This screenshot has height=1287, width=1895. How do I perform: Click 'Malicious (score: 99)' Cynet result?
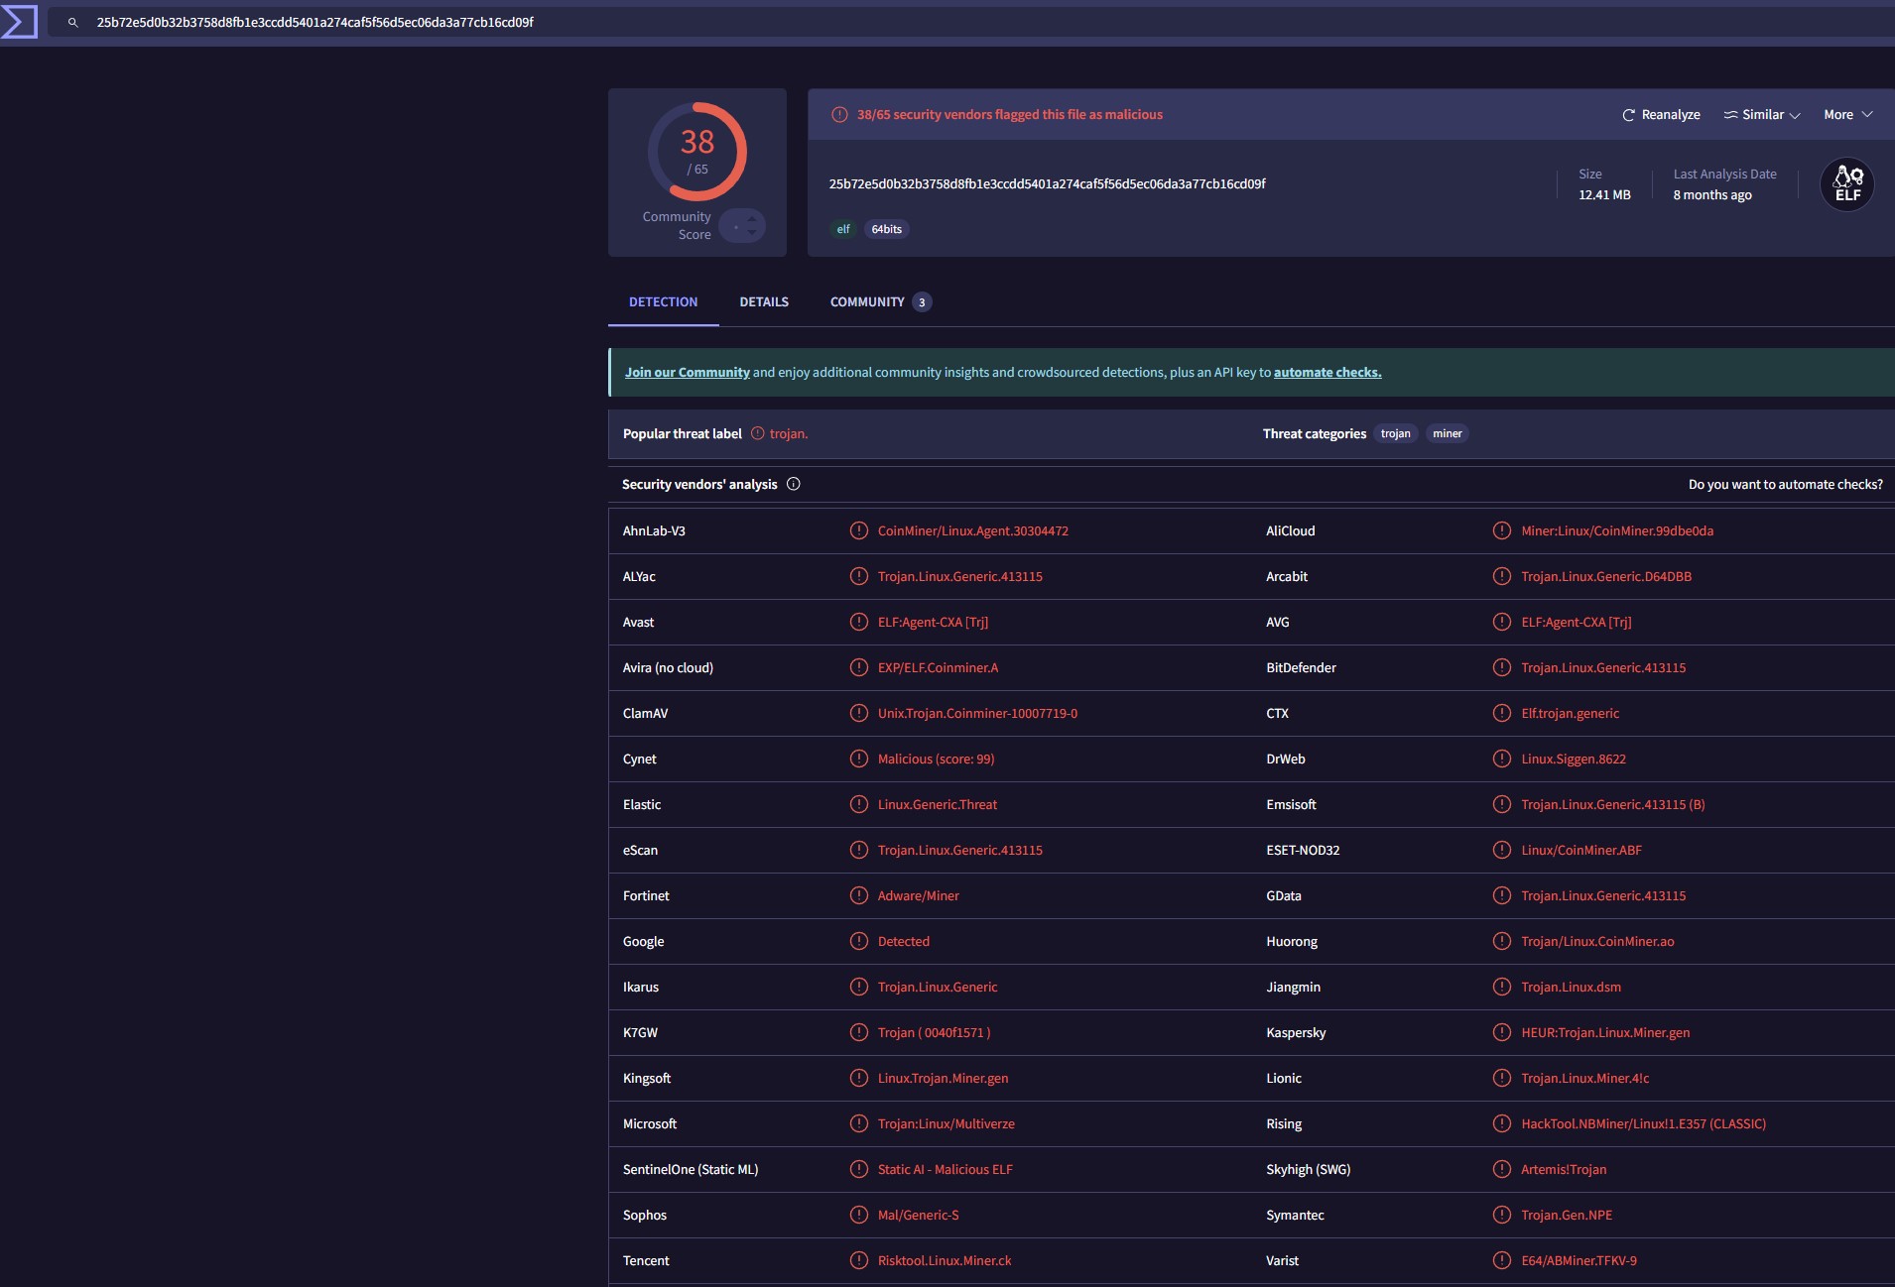click(x=936, y=760)
